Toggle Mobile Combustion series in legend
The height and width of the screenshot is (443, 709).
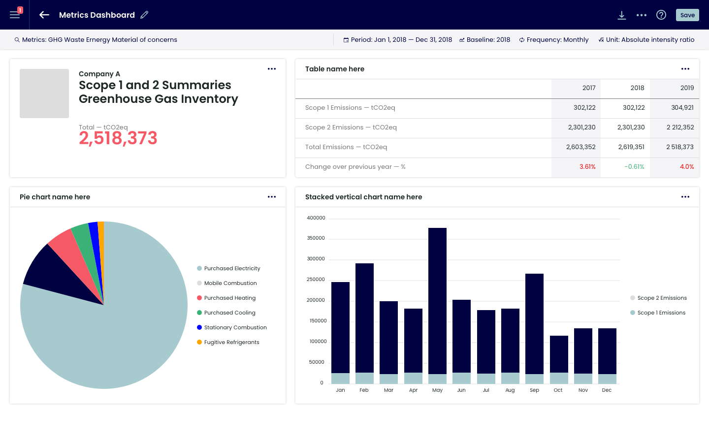[230, 283]
